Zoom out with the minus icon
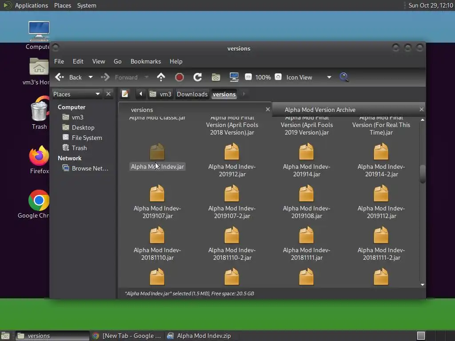This screenshot has width=455, height=341. tap(248, 77)
